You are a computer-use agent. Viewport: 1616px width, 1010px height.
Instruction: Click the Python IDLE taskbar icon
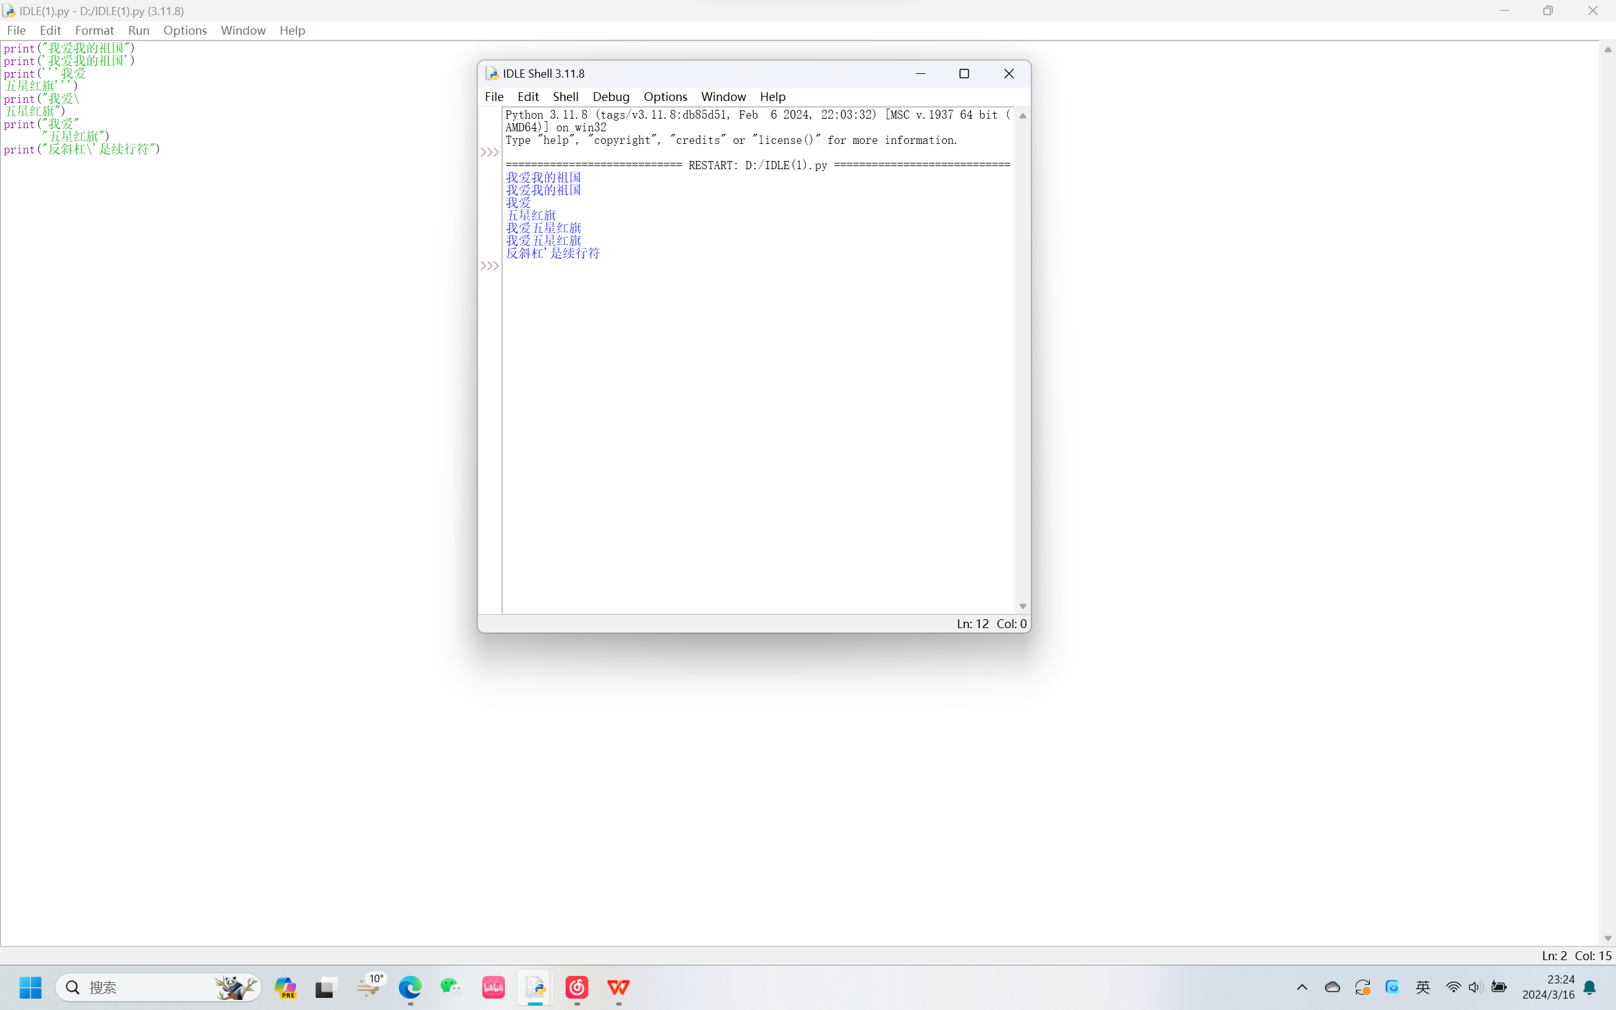point(535,987)
